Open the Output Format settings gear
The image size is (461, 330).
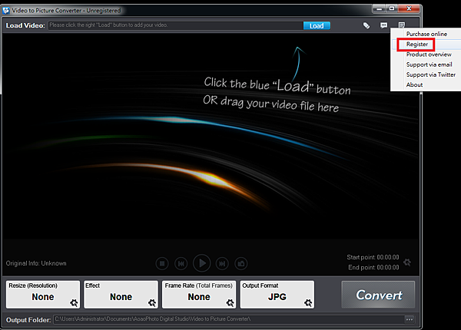click(308, 302)
